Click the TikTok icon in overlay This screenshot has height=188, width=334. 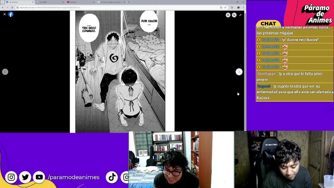coord(112,177)
